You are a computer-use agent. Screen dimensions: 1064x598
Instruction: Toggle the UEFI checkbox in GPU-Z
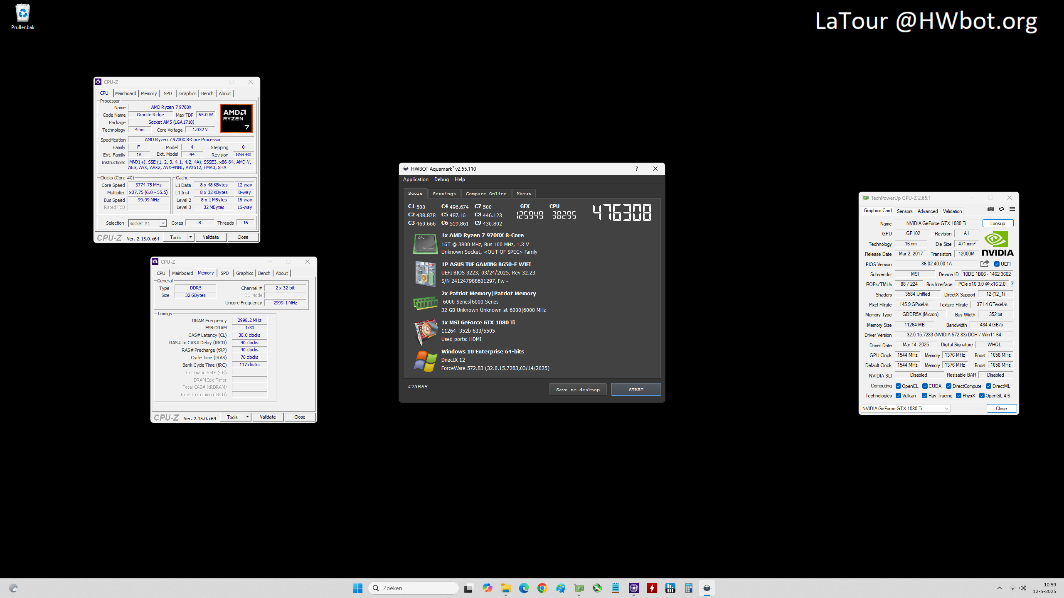[997, 264]
